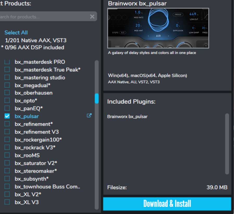Click the product search input field
This screenshot has width=234, height=214.
point(48,16)
